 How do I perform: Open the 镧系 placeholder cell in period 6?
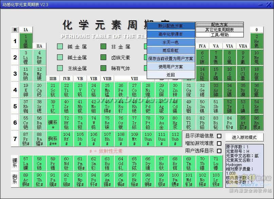(53, 123)
